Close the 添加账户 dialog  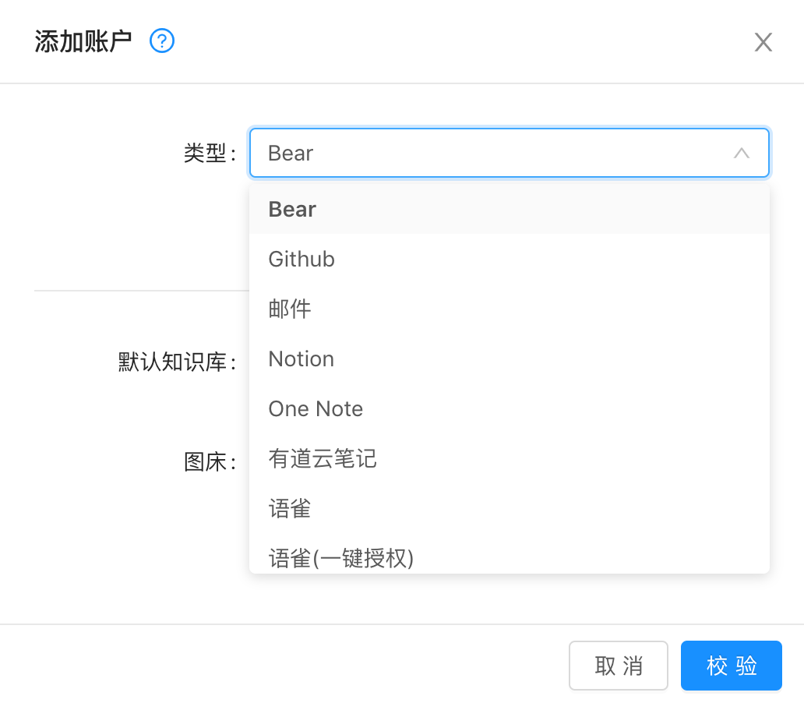point(763,42)
